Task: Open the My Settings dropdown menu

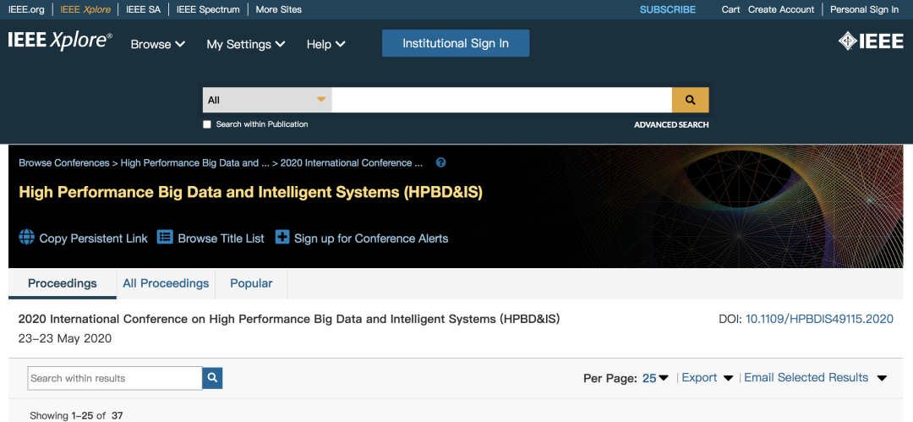Action: tap(246, 44)
